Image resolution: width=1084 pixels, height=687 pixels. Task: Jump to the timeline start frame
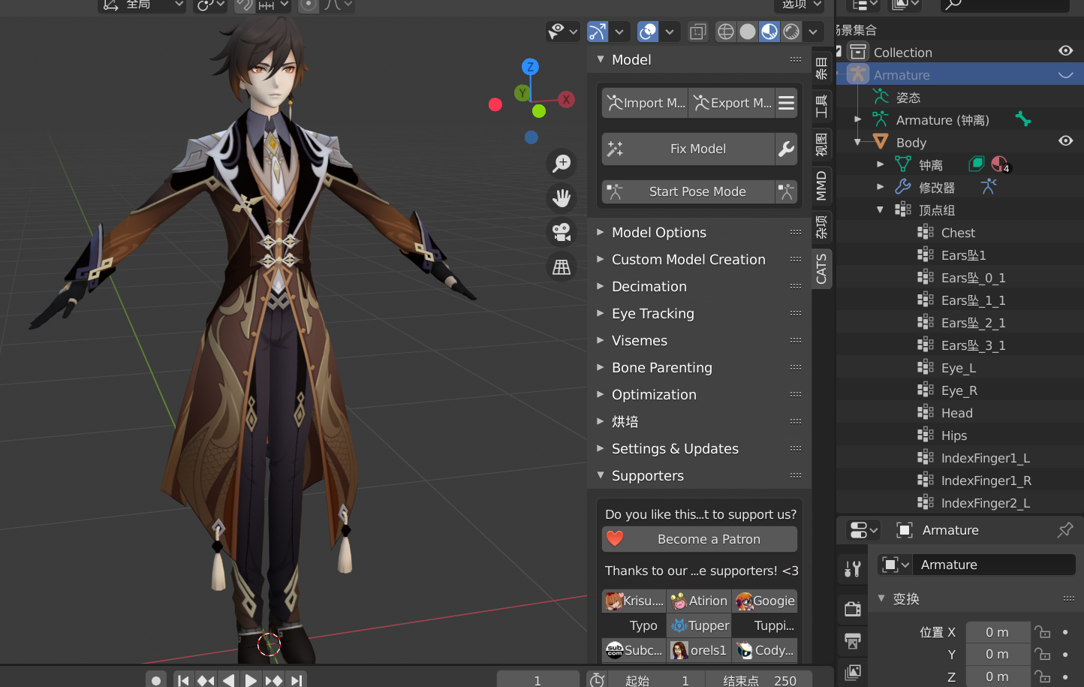click(x=183, y=680)
